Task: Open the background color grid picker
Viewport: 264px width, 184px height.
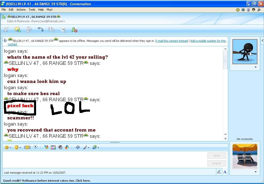Action: coord(53,147)
